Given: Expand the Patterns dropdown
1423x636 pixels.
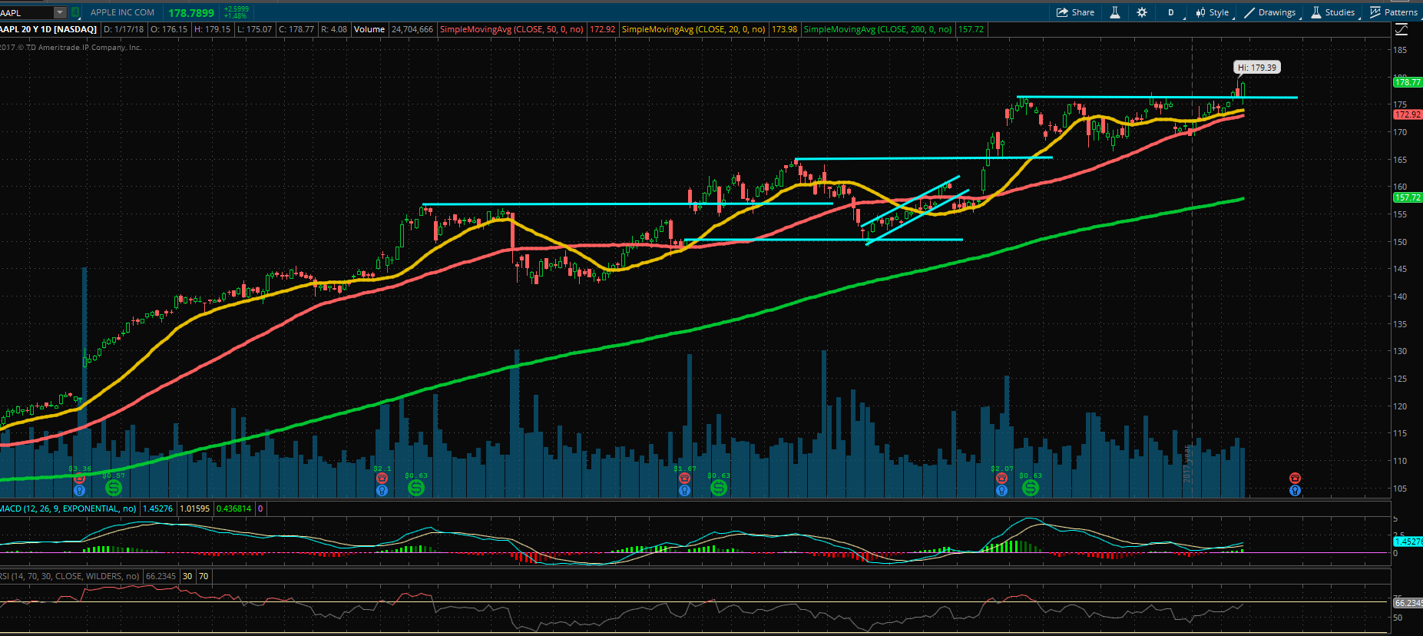Looking at the screenshot, I should click(1395, 12).
